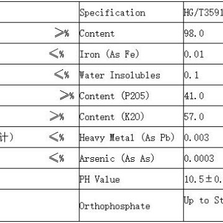Select the 0.003 heavy metal value

pyautogui.click(x=203, y=138)
